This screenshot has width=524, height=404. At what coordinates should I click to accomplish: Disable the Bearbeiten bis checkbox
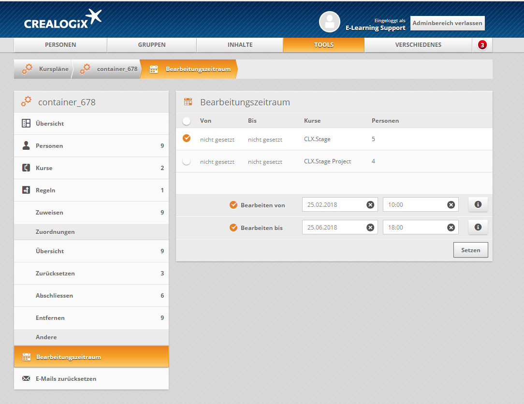233,228
